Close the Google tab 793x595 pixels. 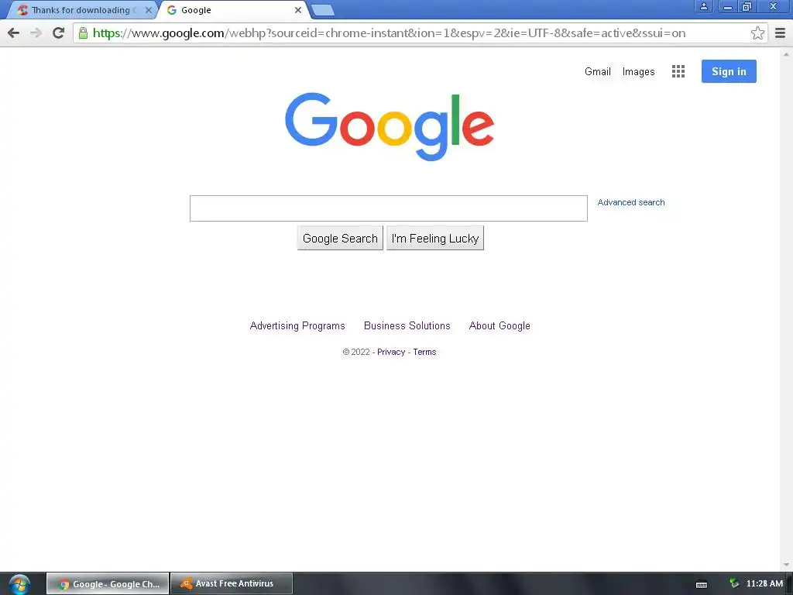(x=298, y=10)
